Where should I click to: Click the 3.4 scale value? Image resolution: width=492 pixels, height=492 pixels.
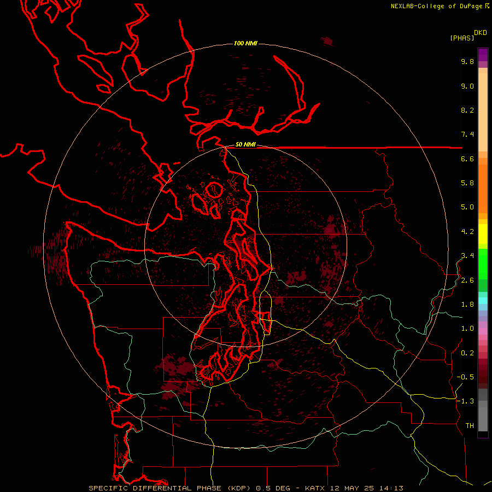[x=467, y=256]
